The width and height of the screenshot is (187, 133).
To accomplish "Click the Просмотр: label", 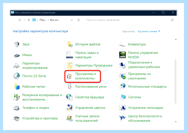I will tap(129, 31).
